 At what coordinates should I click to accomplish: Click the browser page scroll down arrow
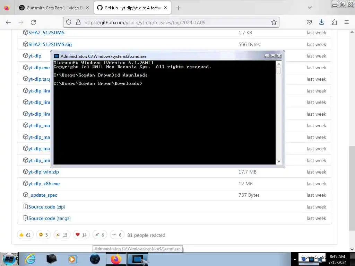point(352,249)
